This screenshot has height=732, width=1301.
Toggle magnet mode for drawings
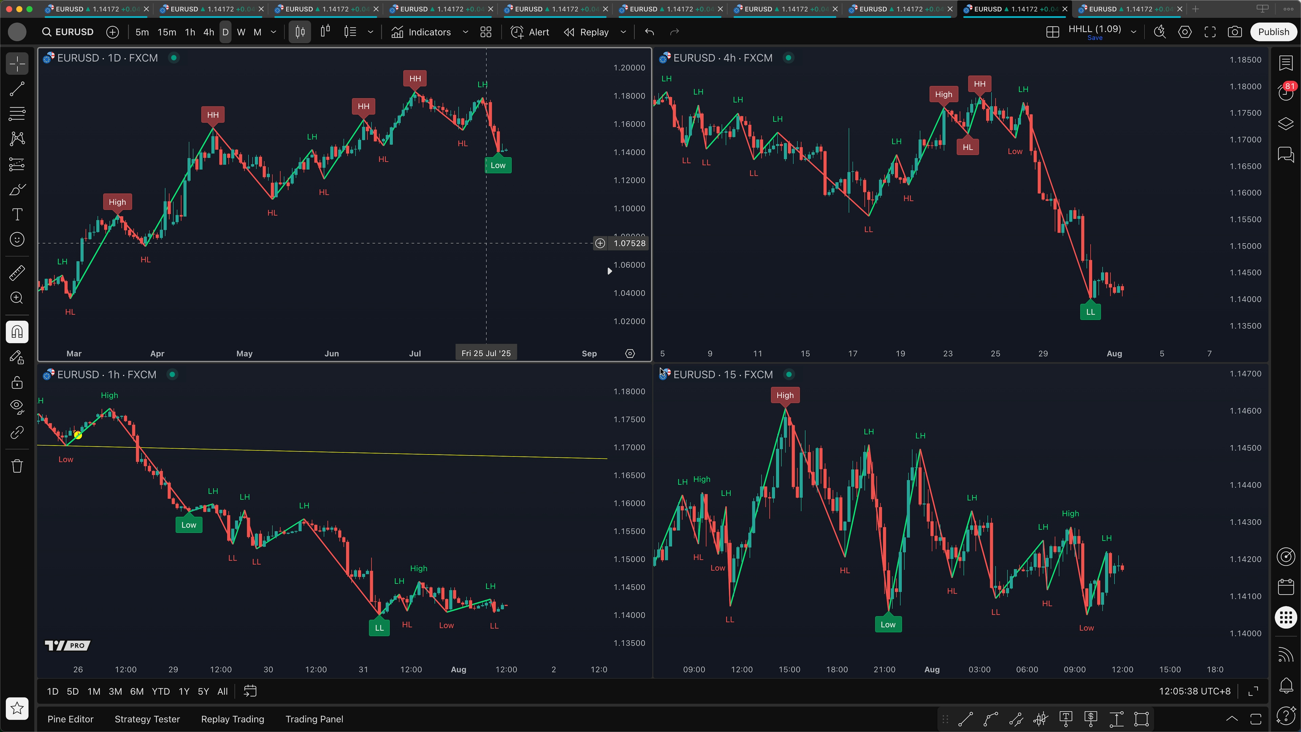(x=17, y=332)
